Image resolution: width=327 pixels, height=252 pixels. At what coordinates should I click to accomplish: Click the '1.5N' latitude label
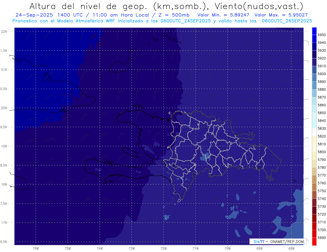pos(4,51)
